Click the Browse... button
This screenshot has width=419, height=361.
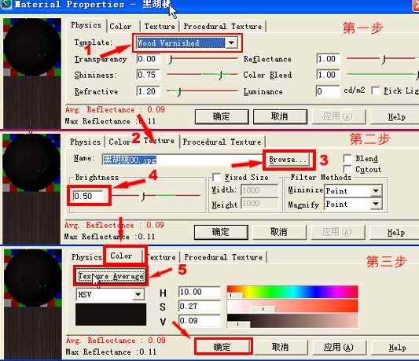tap(289, 160)
